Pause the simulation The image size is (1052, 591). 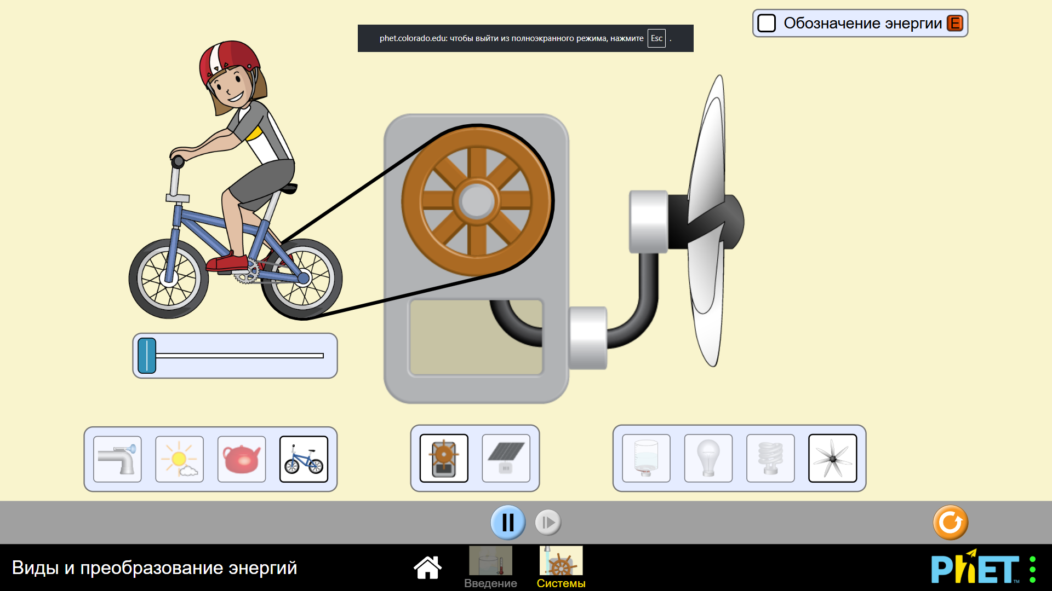(508, 523)
